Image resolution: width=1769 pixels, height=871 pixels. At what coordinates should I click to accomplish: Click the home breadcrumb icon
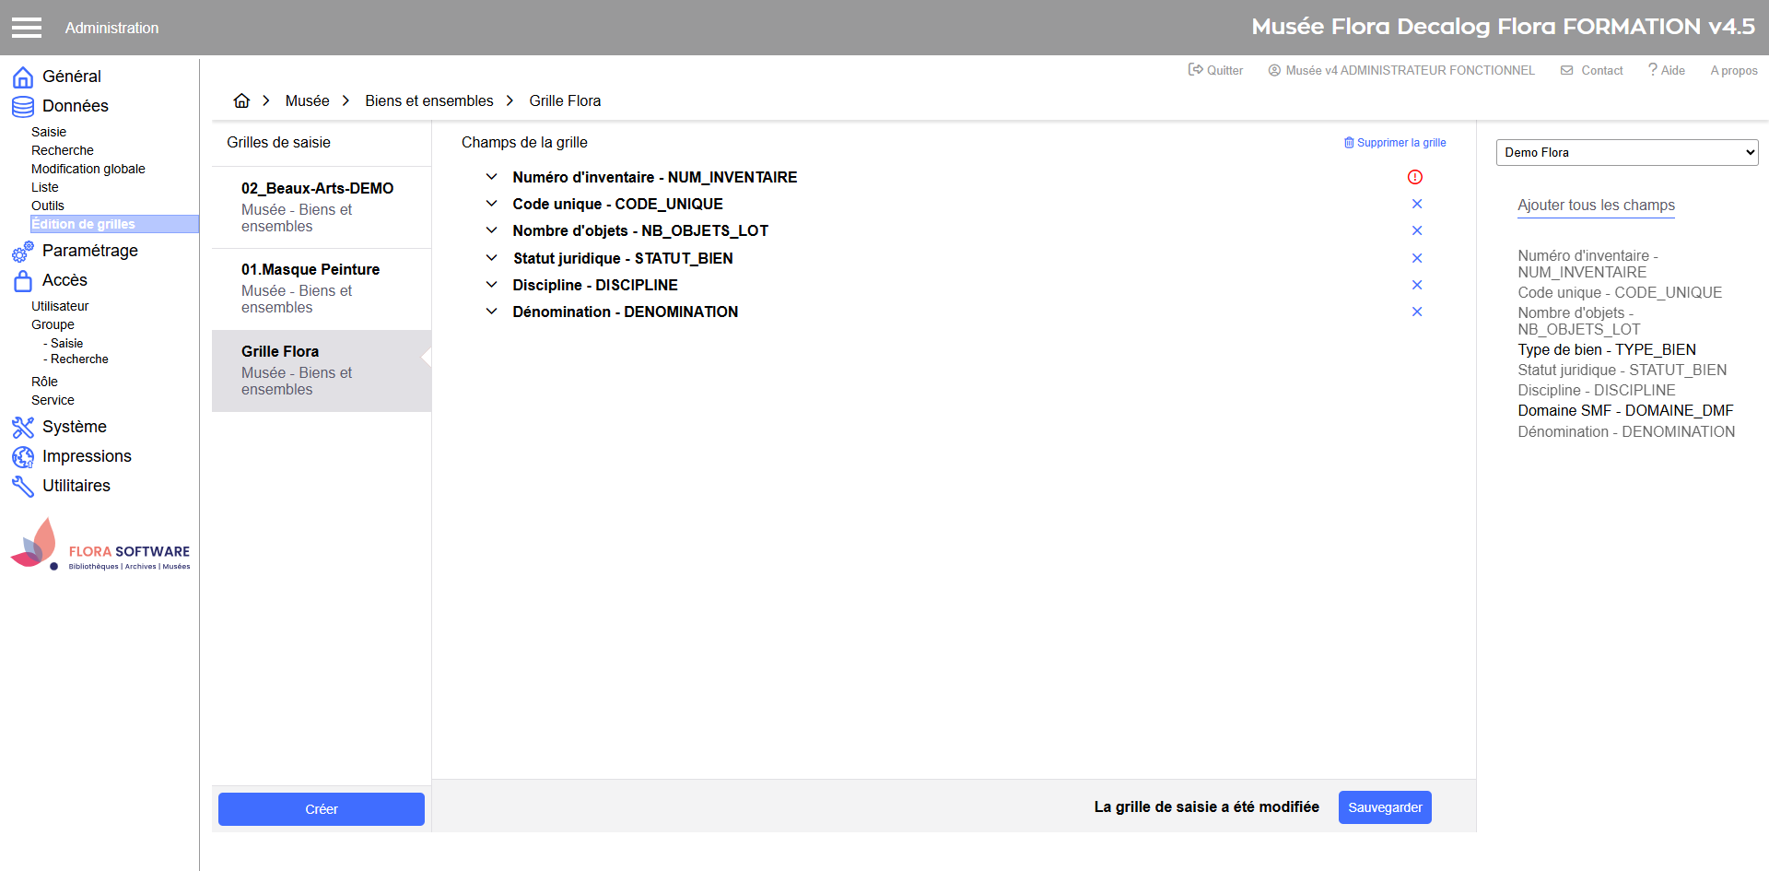click(x=241, y=100)
